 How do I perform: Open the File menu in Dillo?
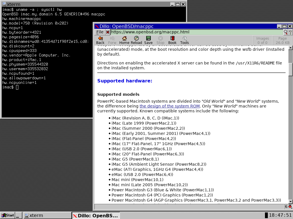tap(100, 32)
